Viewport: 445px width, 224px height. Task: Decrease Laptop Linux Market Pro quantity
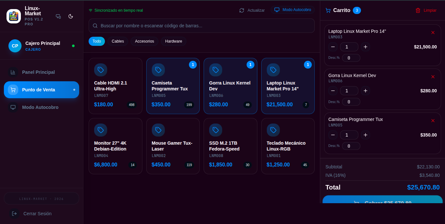pyautogui.click(x=333, y=47)
